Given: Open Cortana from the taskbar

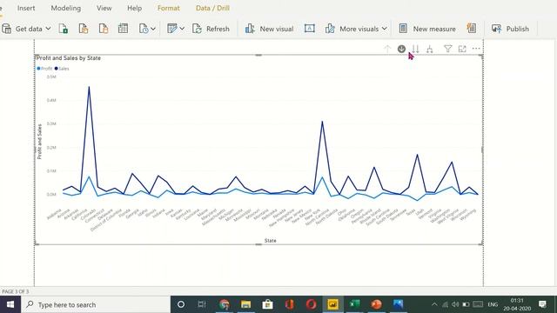Looking at the screenshot, I should [181, 304].
